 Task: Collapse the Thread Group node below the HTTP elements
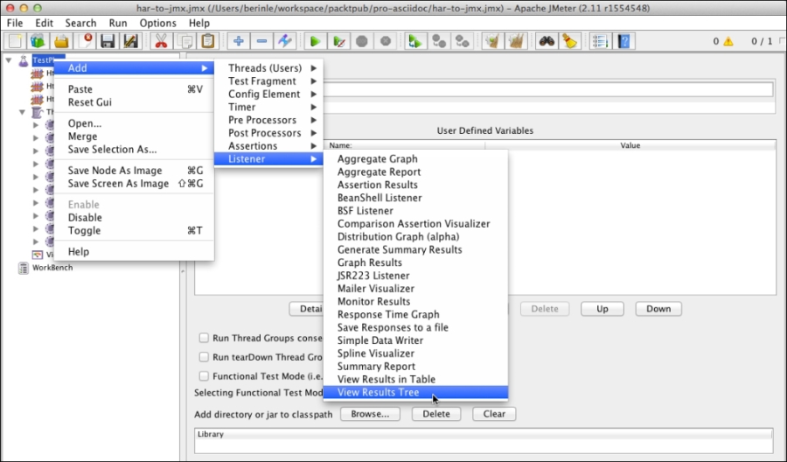point(22,112)
